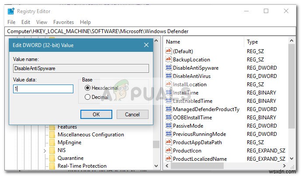Click the tree pane scroll down arrow

(156, 166)
